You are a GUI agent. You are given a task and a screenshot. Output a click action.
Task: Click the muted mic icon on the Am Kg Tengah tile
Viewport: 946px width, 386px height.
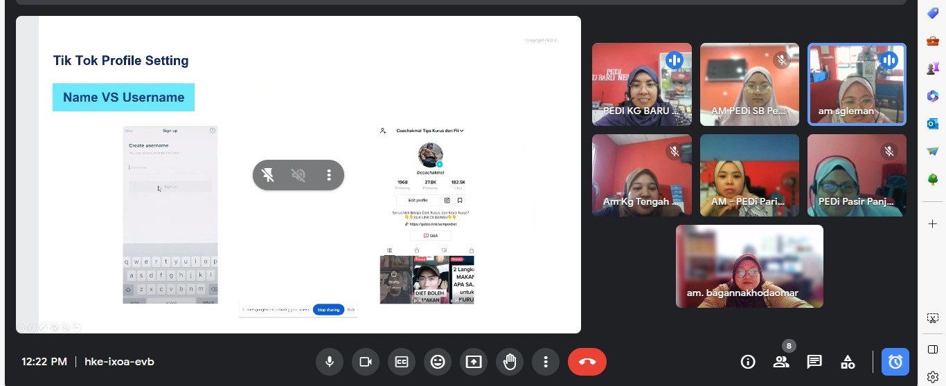coord(675,151)
